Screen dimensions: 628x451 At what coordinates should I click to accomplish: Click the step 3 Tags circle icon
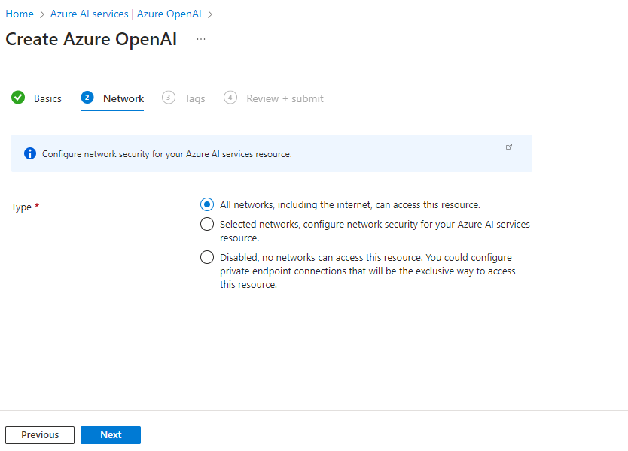click(169, 98)
